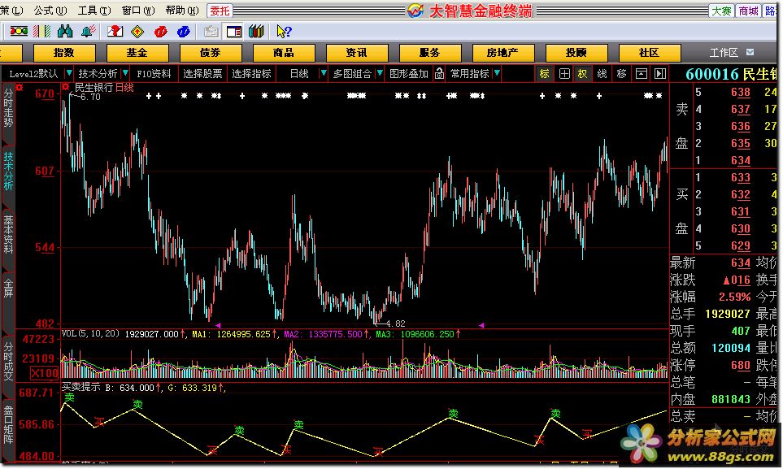The height and width of the screenshot is (469, 783).
Task: Click the 社区 category button
Action: tap(649, 53)
